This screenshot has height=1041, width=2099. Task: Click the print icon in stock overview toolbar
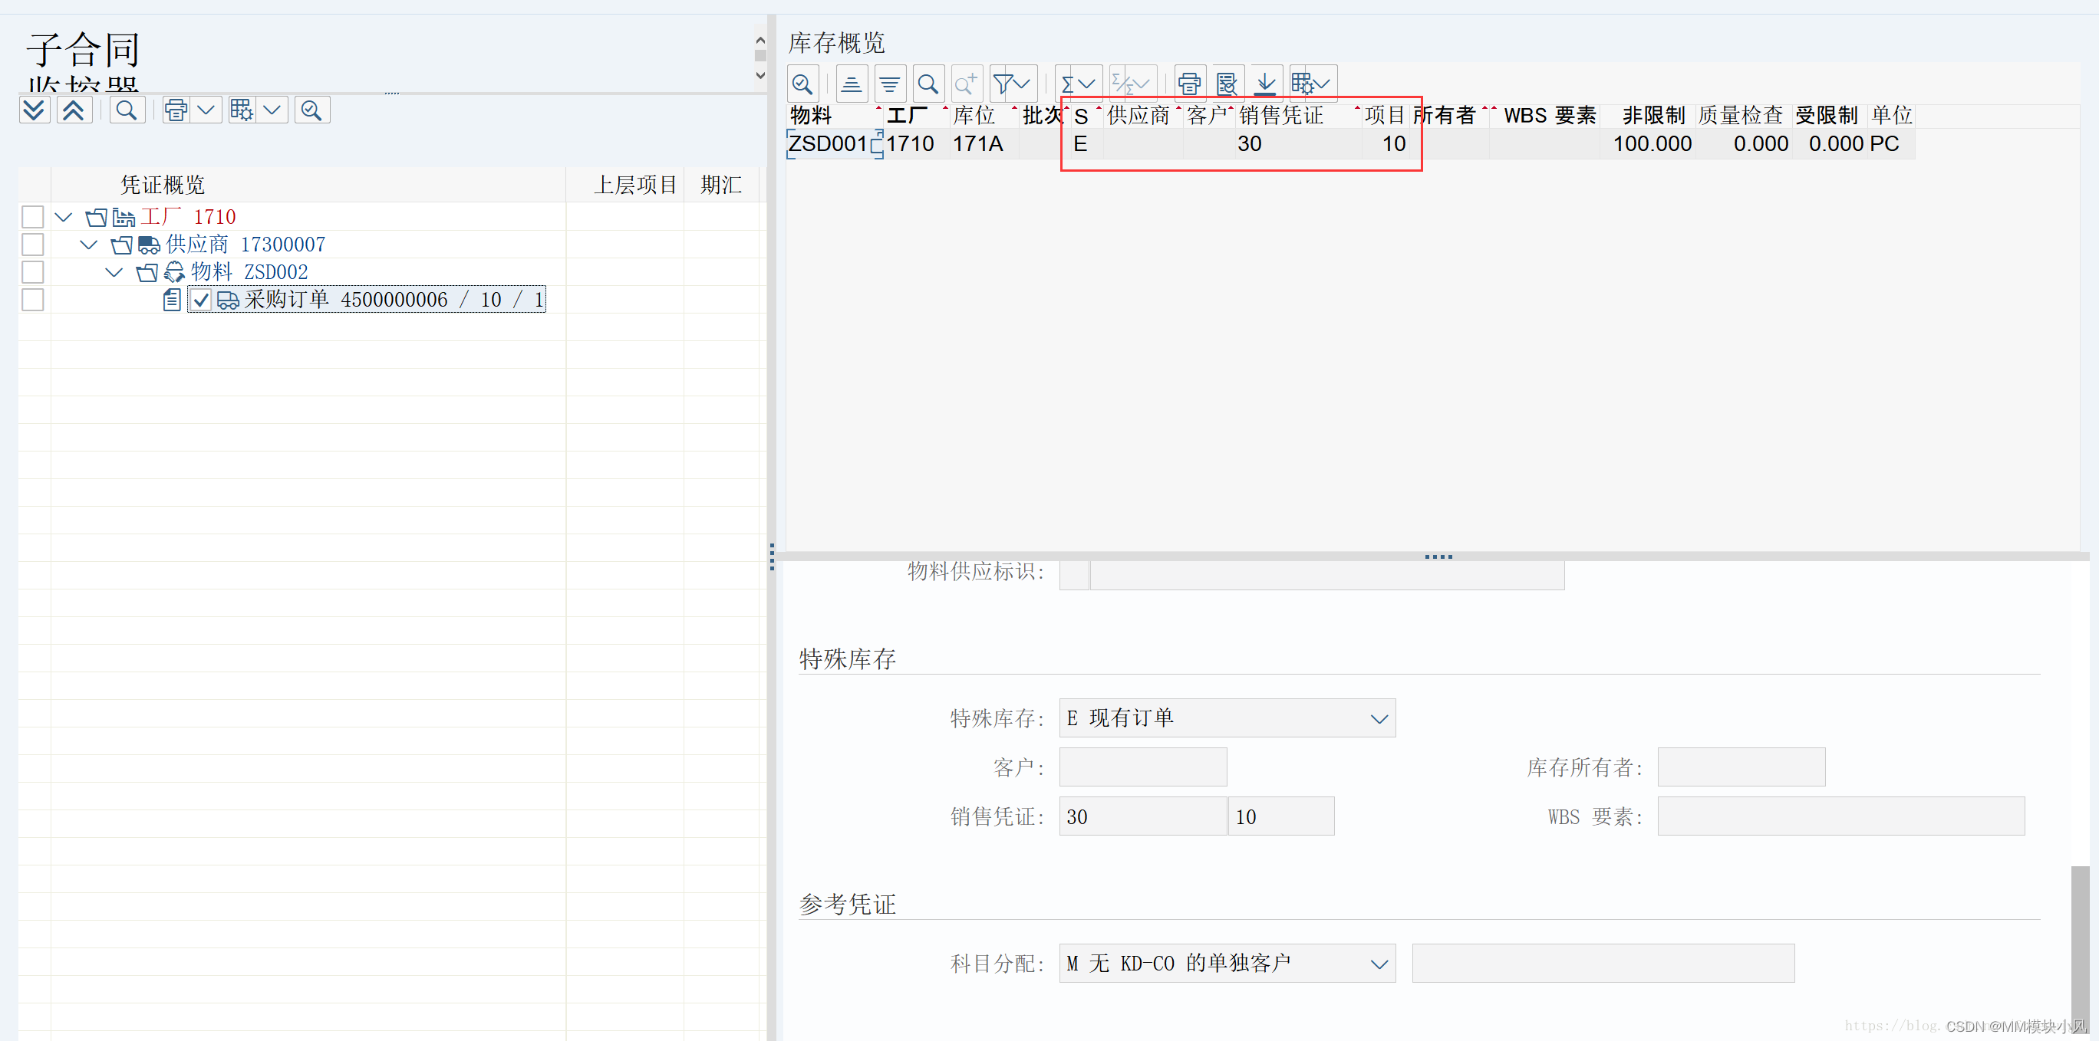(1189, 84)
